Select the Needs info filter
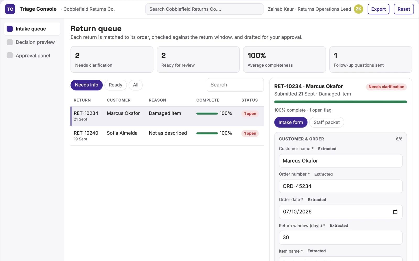 coord(86,85)
